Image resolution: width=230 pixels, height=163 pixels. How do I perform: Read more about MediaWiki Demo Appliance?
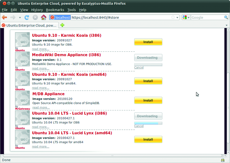click(x=41, y=69)
